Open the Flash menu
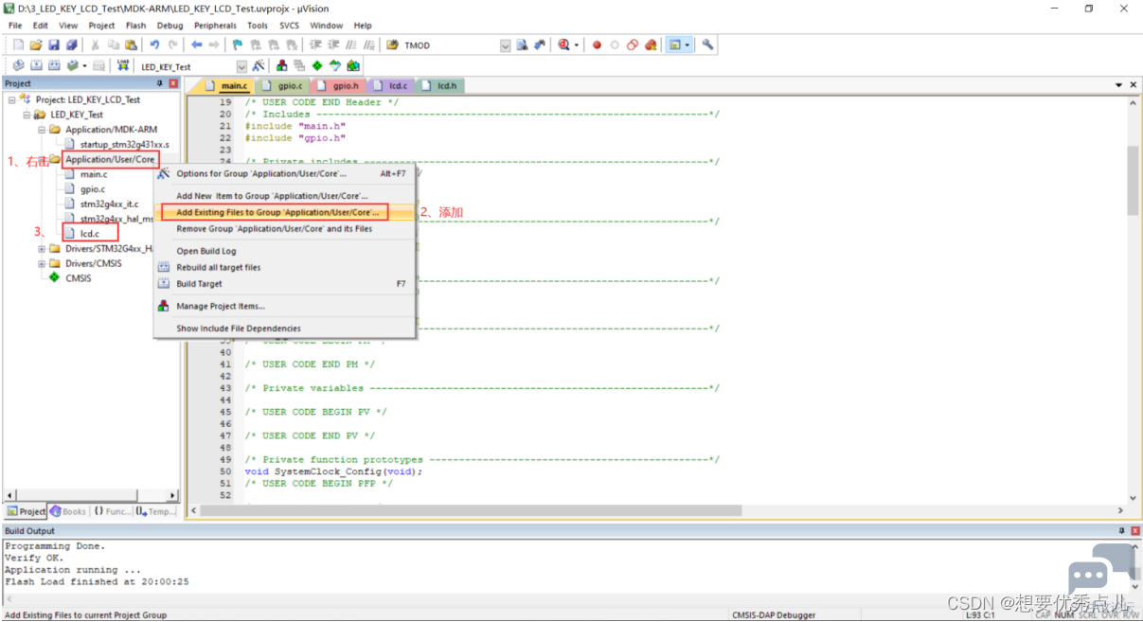Viewport: 1143px width, 622px height. point(135,26)
